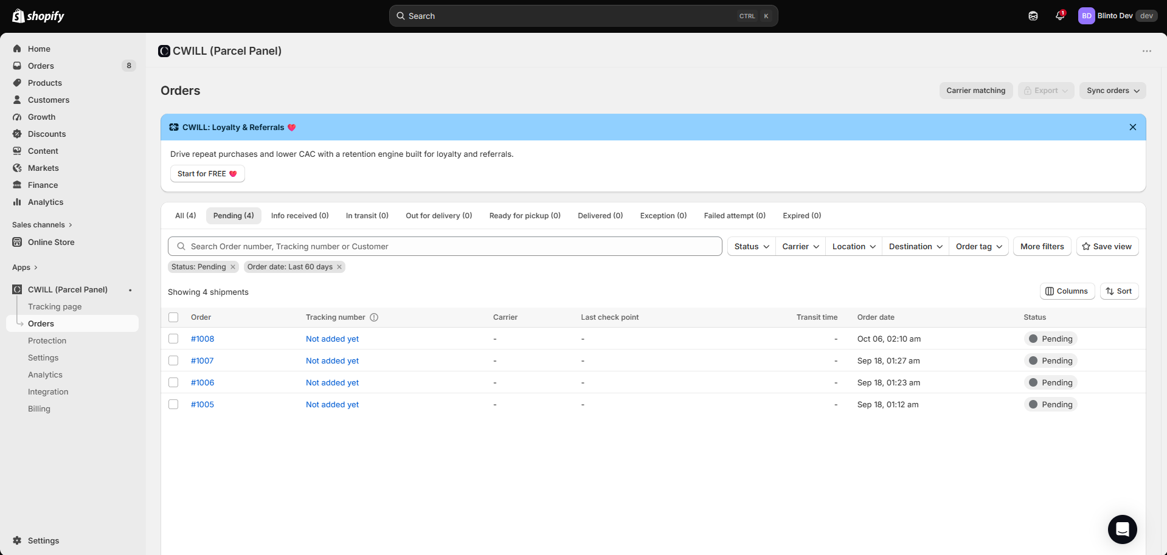This screenshot has width=1167, height=555.
Task: Click the CWILL logo beside page title
Action: [164, 51]
